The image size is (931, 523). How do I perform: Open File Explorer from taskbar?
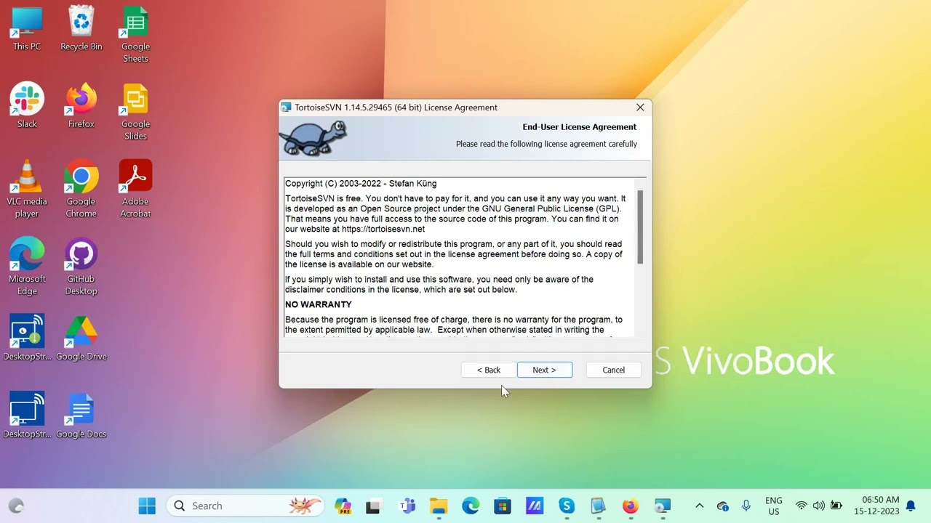tap(439, 506)
